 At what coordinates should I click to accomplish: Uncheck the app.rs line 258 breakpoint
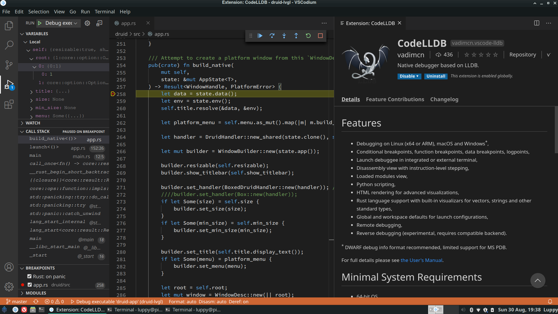[30, 285]
